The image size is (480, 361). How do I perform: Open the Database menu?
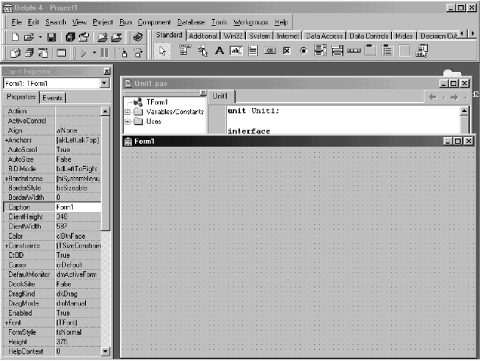click(x=190, y=22)
